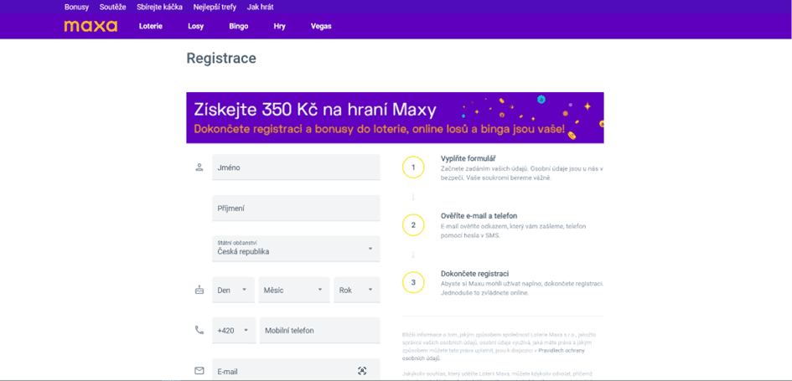The width and height of the screenshot is (792, 381).
Task: Click step 3 circle icon
Action: pos(413,282)
